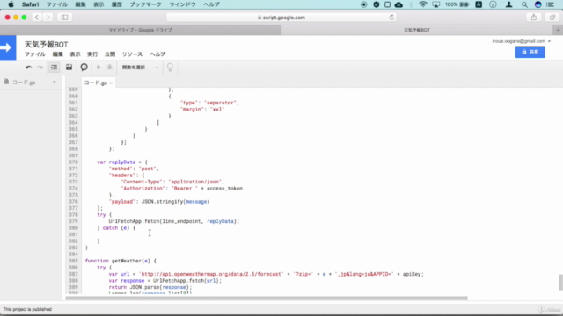The image size is (563, 316).
Task: Toggle the Safari sidebar
Action: coord(64,18)
